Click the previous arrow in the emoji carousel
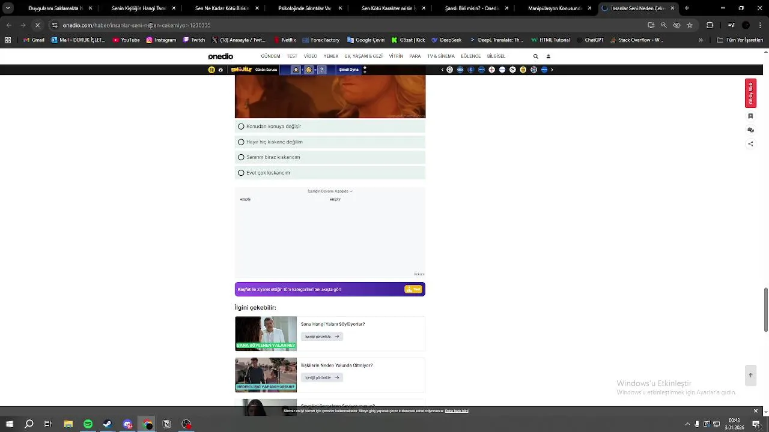 (x=442, y=70)
